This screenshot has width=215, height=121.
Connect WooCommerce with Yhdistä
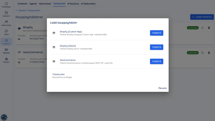[x=156, y=61]
